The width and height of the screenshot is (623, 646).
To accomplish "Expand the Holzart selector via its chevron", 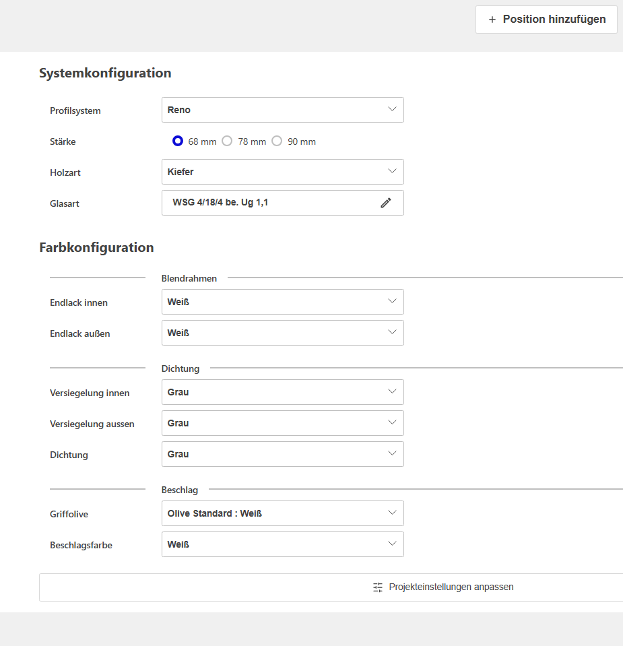I will click(391, 172).
